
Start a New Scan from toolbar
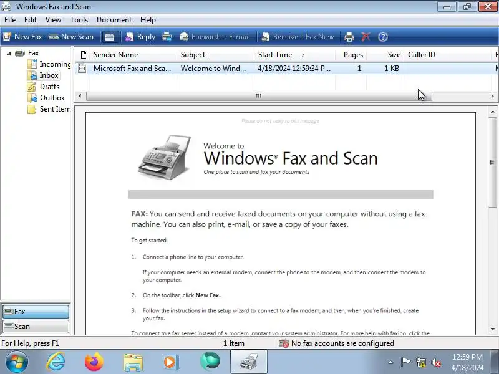(71, 37)
